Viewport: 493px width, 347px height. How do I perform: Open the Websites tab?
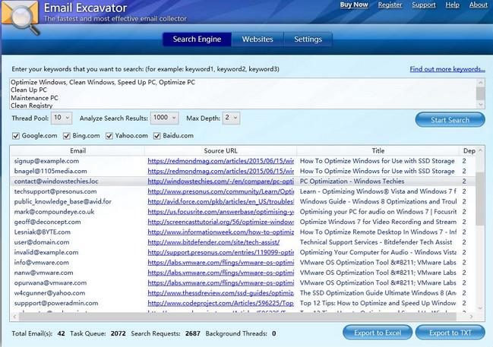(258, 39)
